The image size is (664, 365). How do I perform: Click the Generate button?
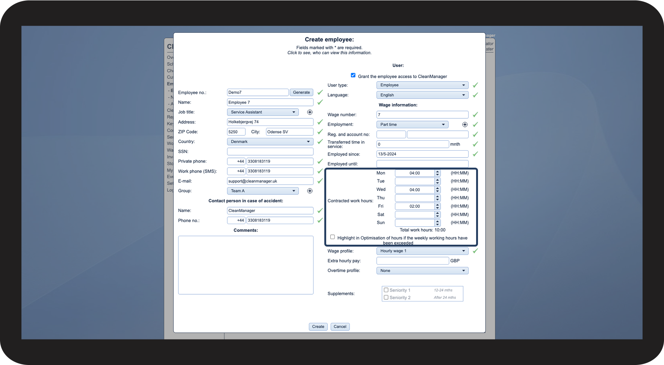(301, 92)
